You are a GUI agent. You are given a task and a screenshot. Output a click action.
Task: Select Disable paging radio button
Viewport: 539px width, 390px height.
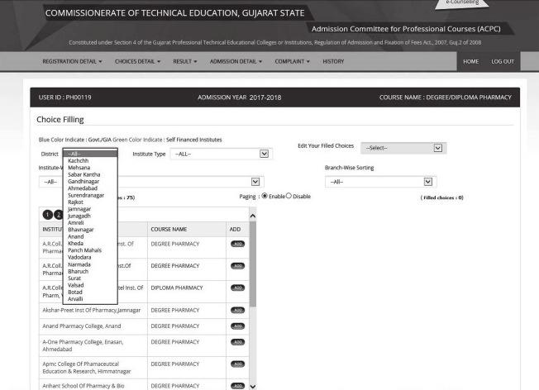(289, 196)
